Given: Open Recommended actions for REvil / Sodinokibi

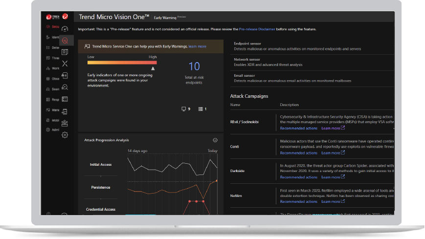Looking at the screenshot, I should tap(299, 129).
